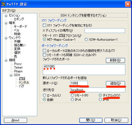The width and height of the screenshot is (132, 125).
Task: Open 変換 category
Action: tap(17, 49)
